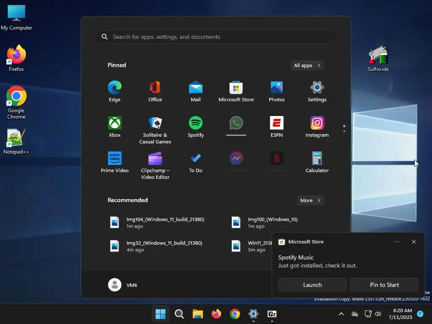Viewport: 432px width, 324px height.
Task: Launch Spotify Music from the notification
Action: (313, 285)
